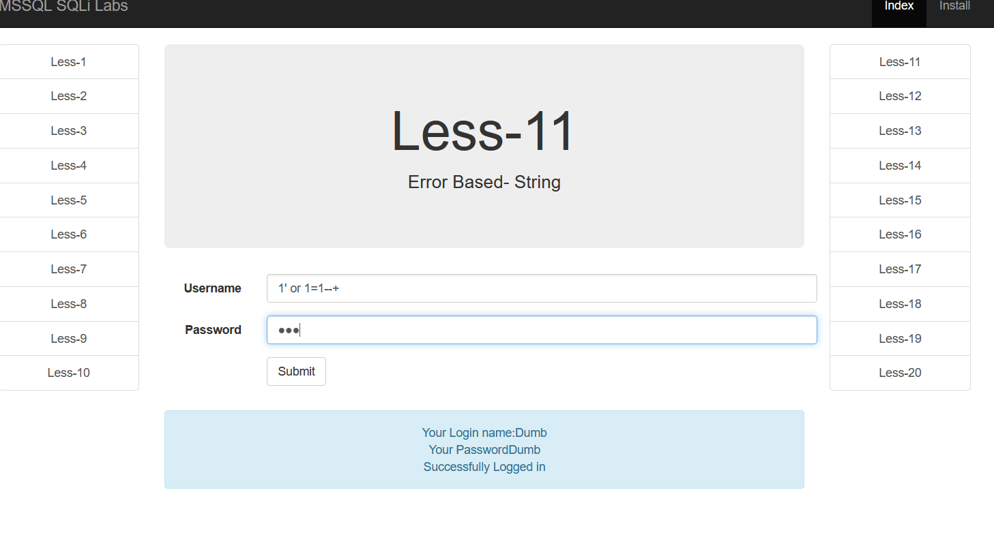The image size is (994, 533).
Task: Navigate to Less-15
Action: tap(899, 200)
